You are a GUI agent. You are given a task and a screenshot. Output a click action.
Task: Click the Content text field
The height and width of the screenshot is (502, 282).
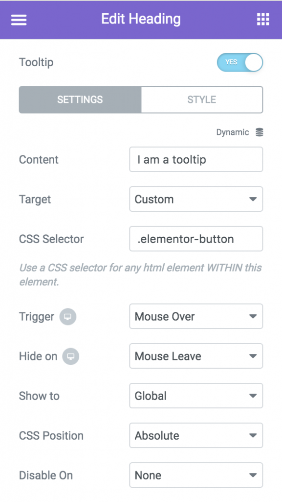[x=196, y=159]
